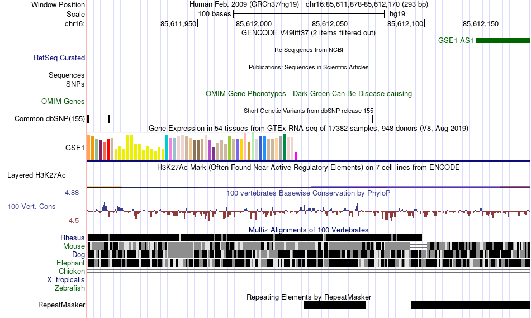Click the 85,611,950 ruler position
The height and width of the screenshot is (318, 531).
point(178,23)
